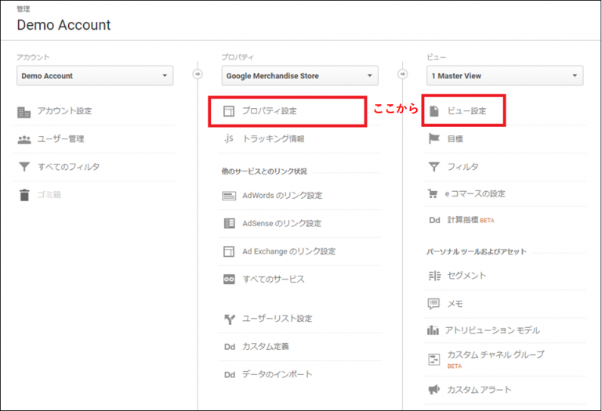The image size is (602, 411).
Task: Open the 1 Master View dropdown
Action: (x=504, y=76)
